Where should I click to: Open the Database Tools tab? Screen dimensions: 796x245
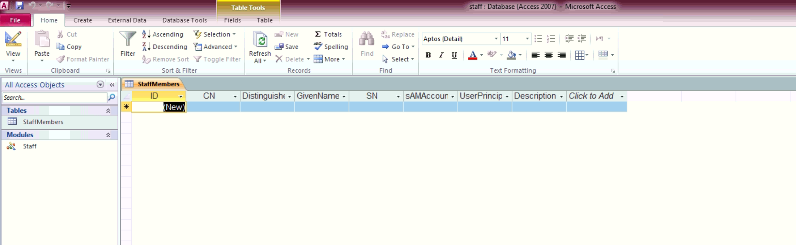(185, 20)
